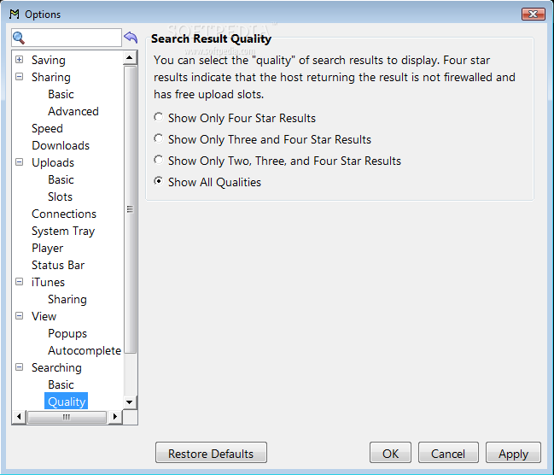This screenshot has height=475, width=554.
Task: Open Popups under View
Action: click(67, 334)
